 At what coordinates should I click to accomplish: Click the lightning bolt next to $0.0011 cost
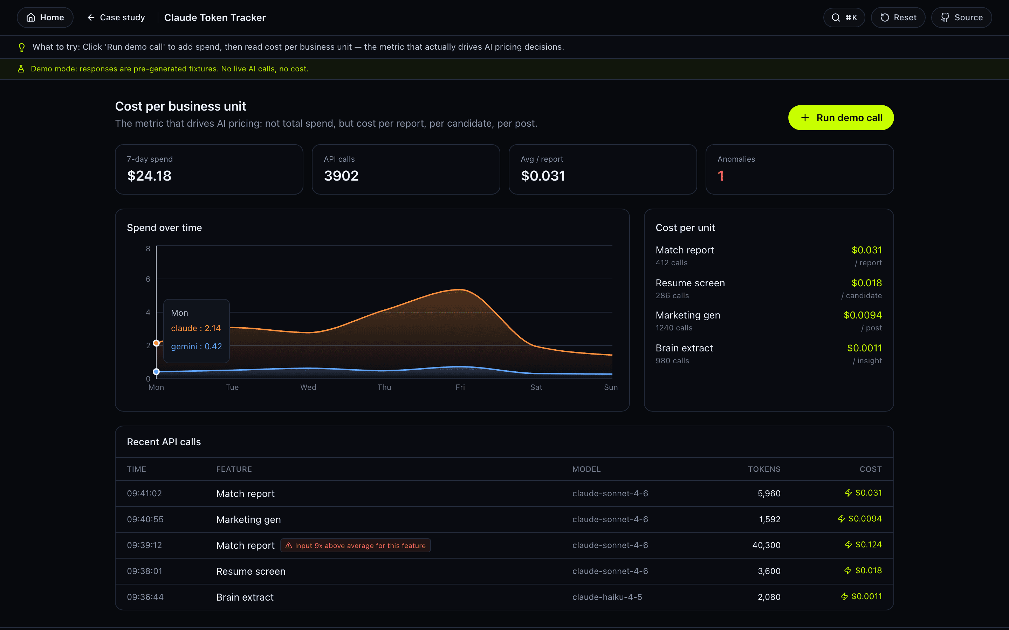pos(844,596)
